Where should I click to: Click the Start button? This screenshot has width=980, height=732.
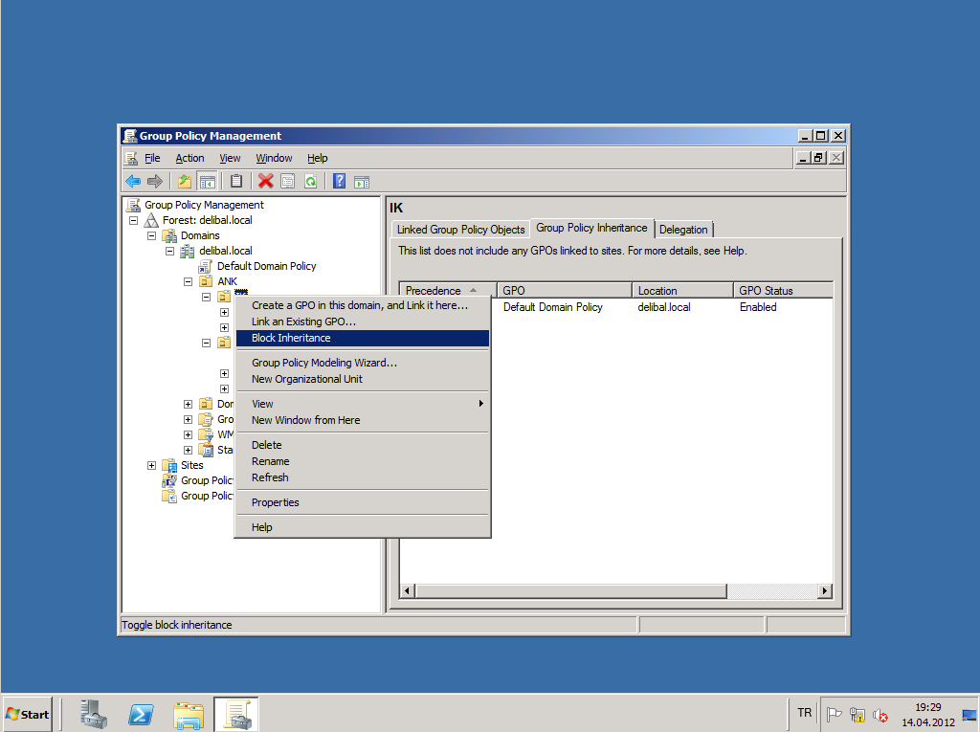click(x=28, y=714)
